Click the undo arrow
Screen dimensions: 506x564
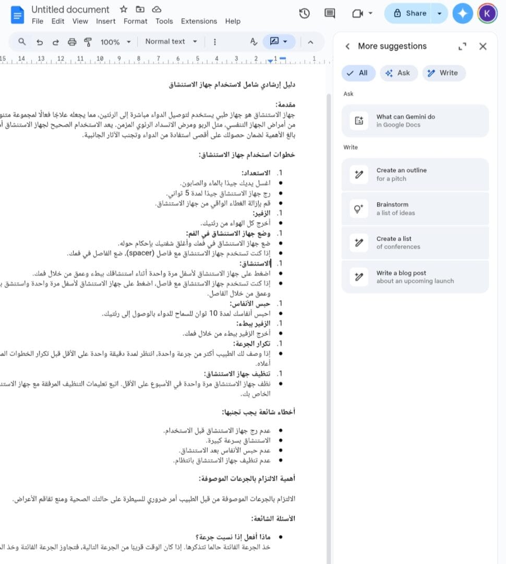point(40,42)
